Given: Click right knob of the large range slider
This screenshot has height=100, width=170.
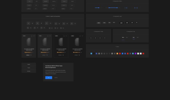Looking at the screenshot, I should point(117,8).
